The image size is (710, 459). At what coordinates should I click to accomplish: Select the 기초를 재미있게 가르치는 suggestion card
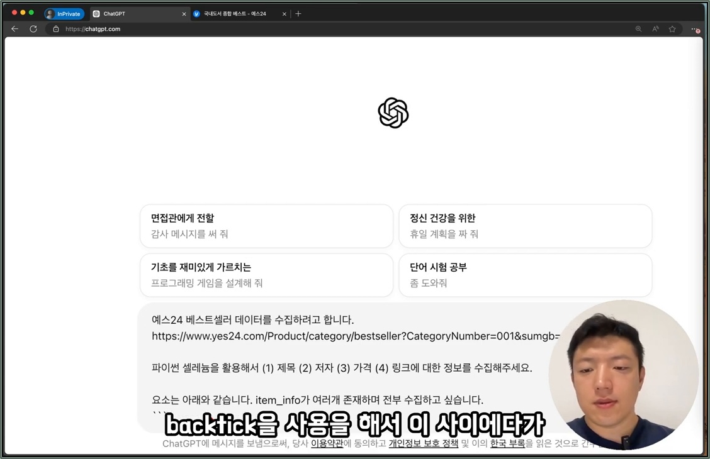(266, 275)
